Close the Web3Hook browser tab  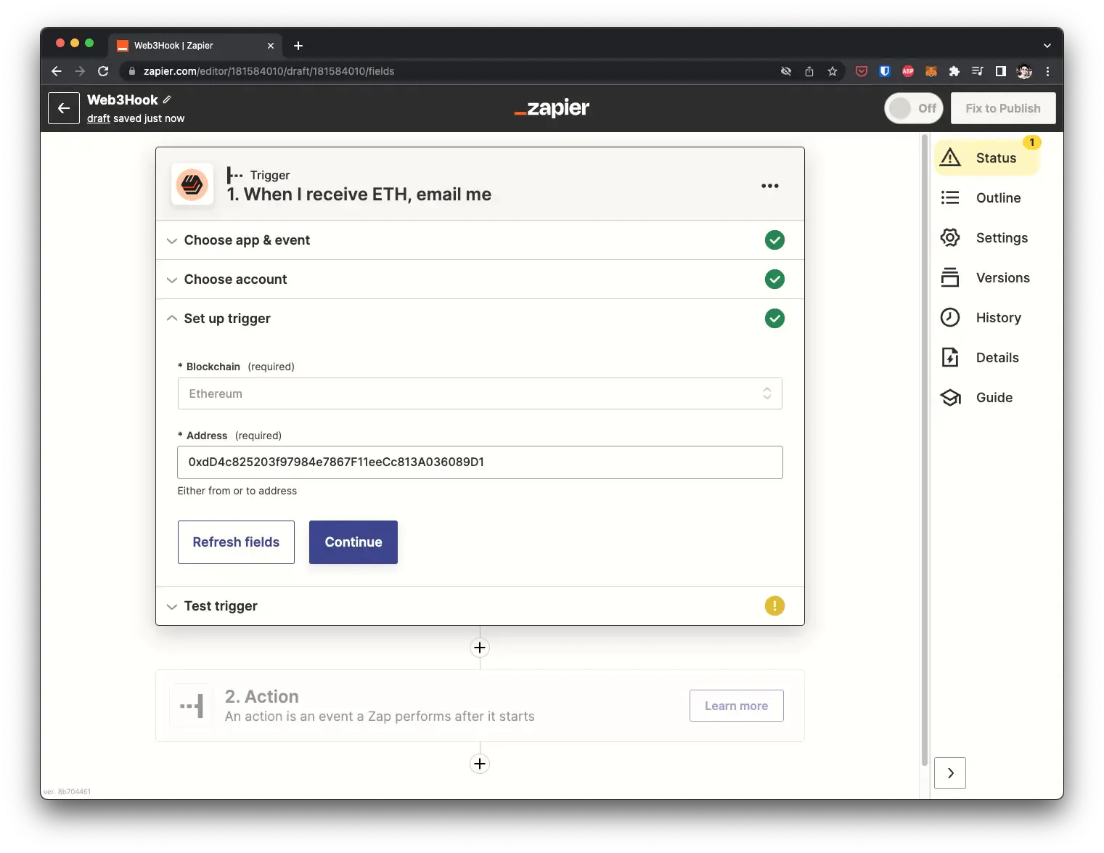(271, 46)
